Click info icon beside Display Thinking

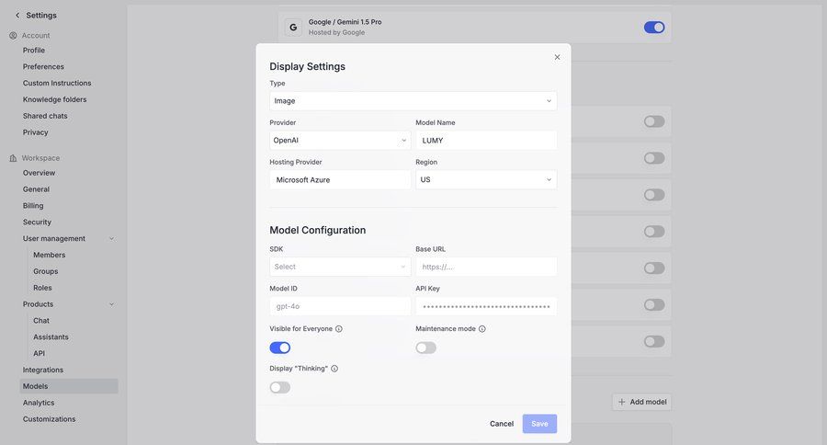pos(334,369)
